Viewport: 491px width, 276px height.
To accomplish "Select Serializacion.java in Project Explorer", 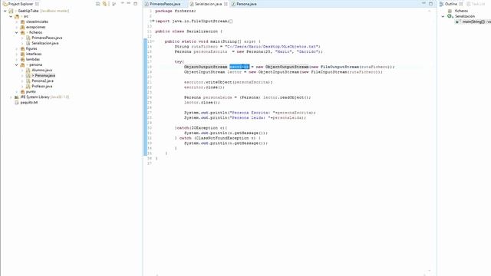I will (x=45, y=43).
